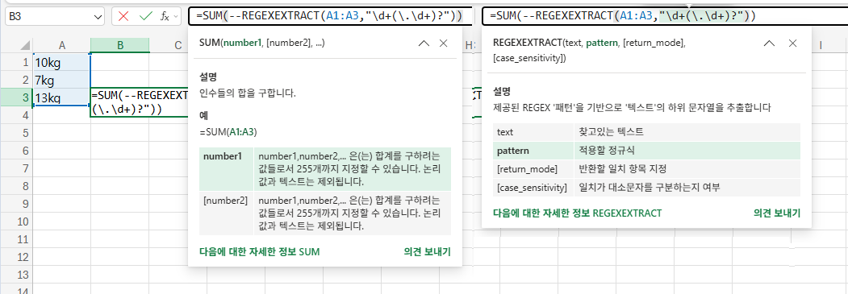This screenshot has width=848, height=294.
Task: Open the Name Box dropdown arrow
Action: pyautogui.click(x=98, y=17)
